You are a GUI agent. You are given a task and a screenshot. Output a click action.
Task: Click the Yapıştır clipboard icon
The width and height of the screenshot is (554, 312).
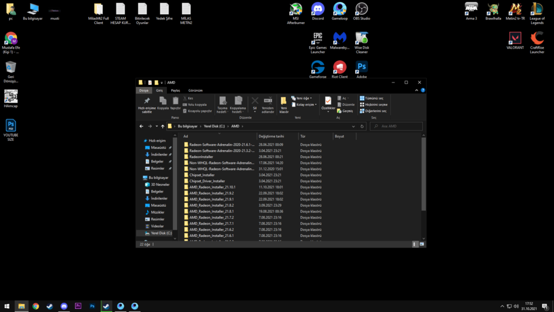click(x=175, y=101)
